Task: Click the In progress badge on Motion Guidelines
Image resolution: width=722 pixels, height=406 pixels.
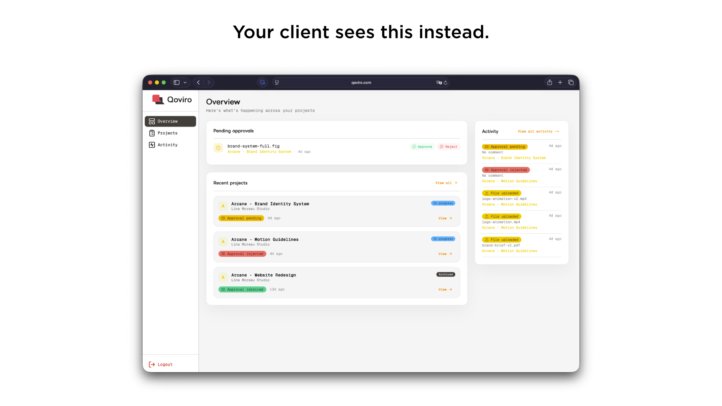Action: (443, 239)
